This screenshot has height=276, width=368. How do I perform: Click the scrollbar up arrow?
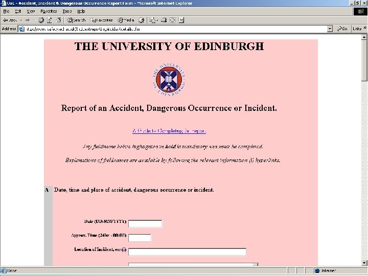point(364,37)
